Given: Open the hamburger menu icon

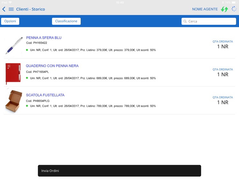Looking at the screenshot, I should pyautogui.click(x=11, y=9).
